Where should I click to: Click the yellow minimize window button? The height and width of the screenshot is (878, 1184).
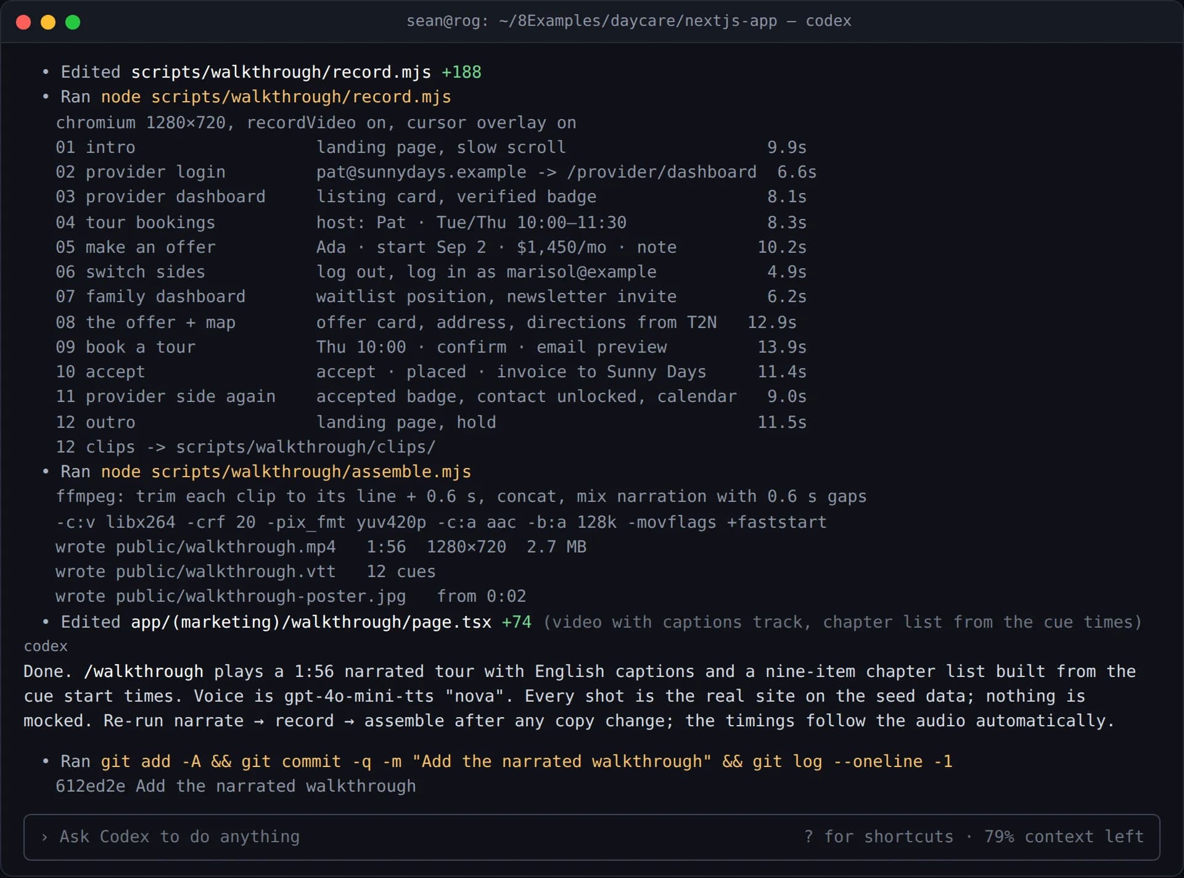(48, 22)
